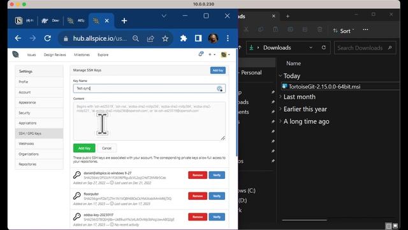Open the Downloads address bar history dropdown
This screenshot has height=230, width=408.
(310, 48)
